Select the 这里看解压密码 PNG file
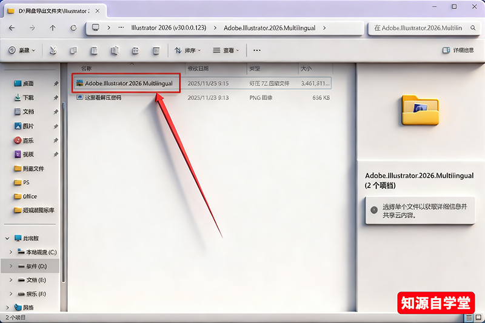This screenshot has height=323, width=485. pyautogui.click(x=102, y=98)
